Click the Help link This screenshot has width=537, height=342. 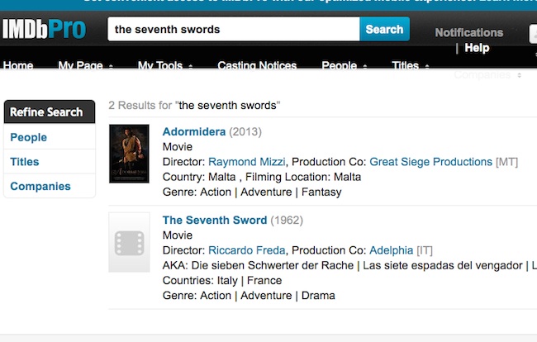[477, 48]
